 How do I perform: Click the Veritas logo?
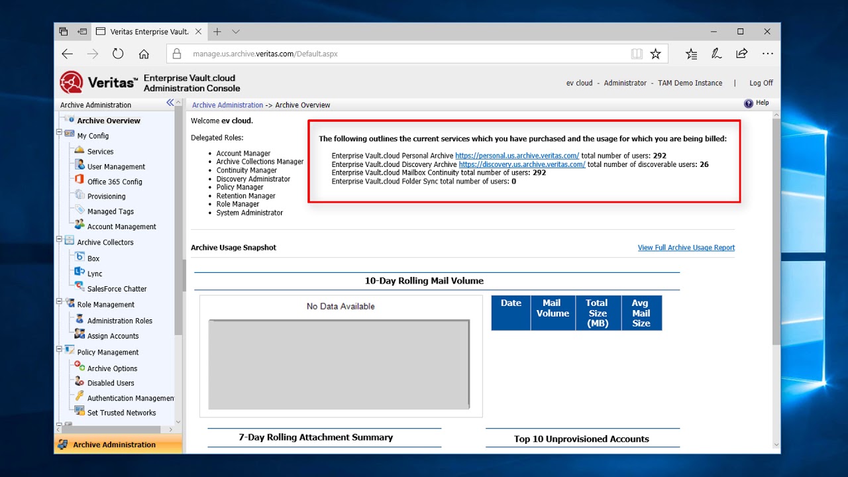[98, 83]
